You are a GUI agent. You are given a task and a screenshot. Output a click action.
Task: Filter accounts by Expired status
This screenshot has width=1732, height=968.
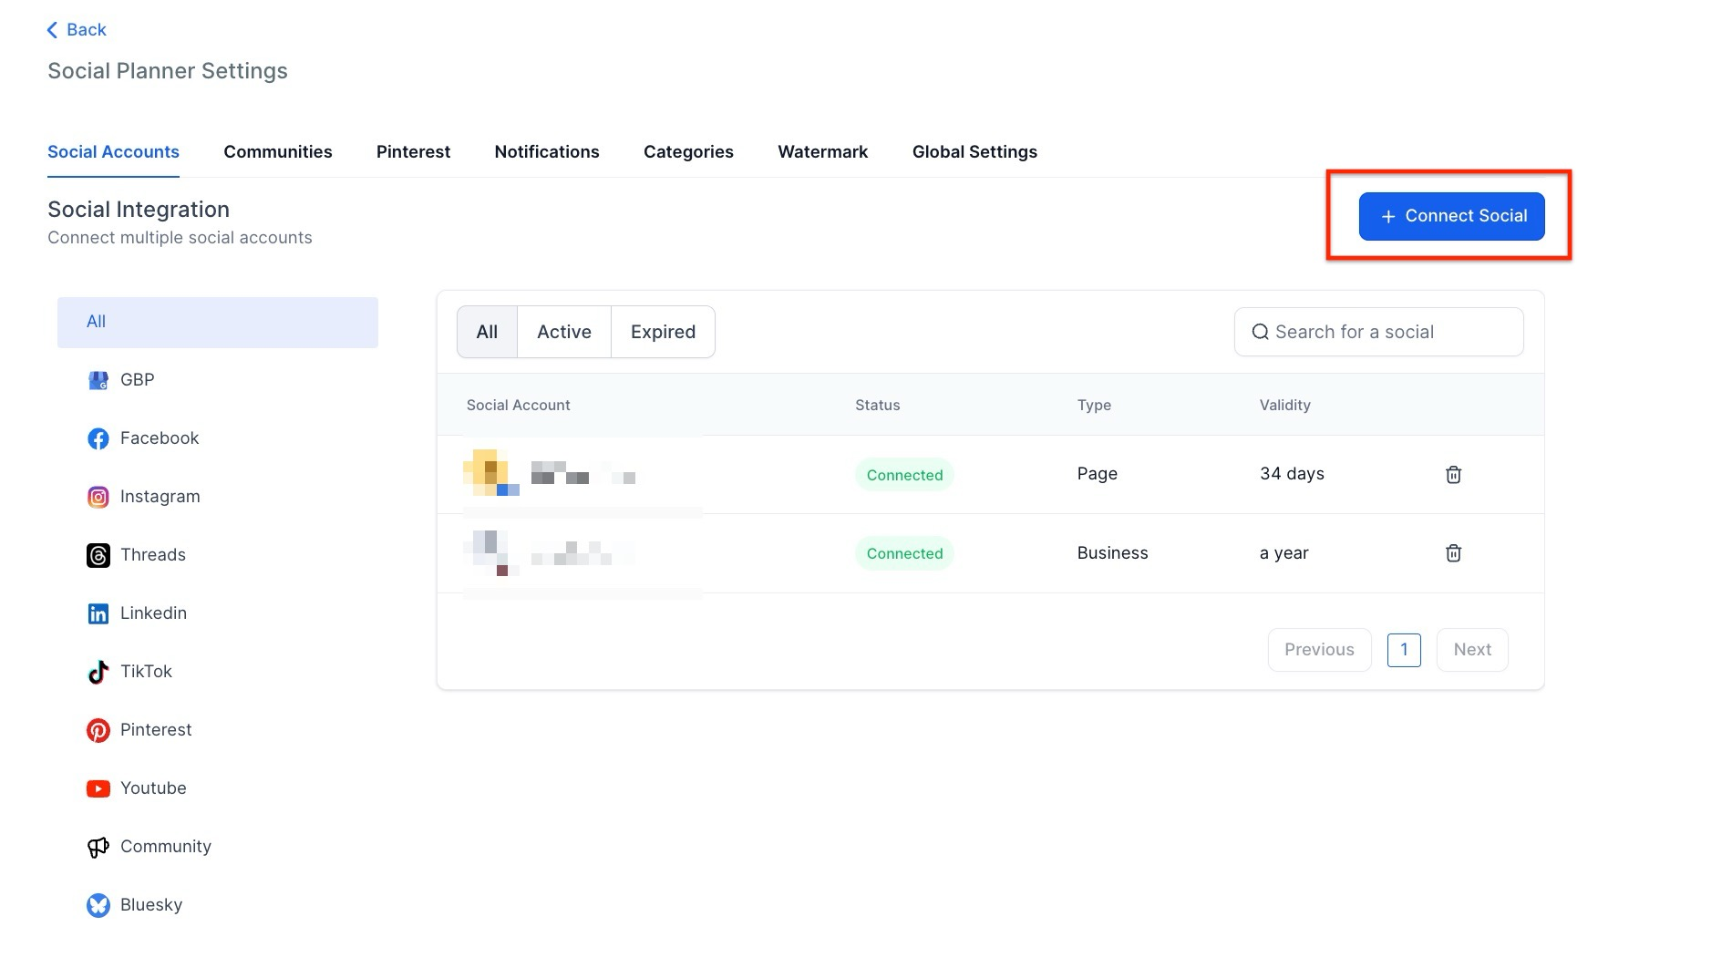tap(663, 332)
